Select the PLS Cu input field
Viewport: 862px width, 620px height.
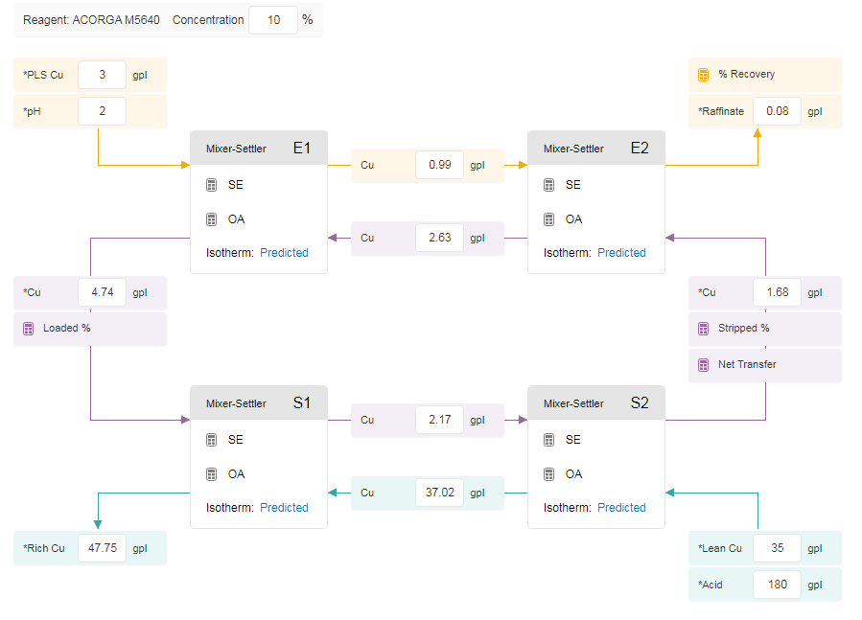pyautogui.click(x=103, y=75)
